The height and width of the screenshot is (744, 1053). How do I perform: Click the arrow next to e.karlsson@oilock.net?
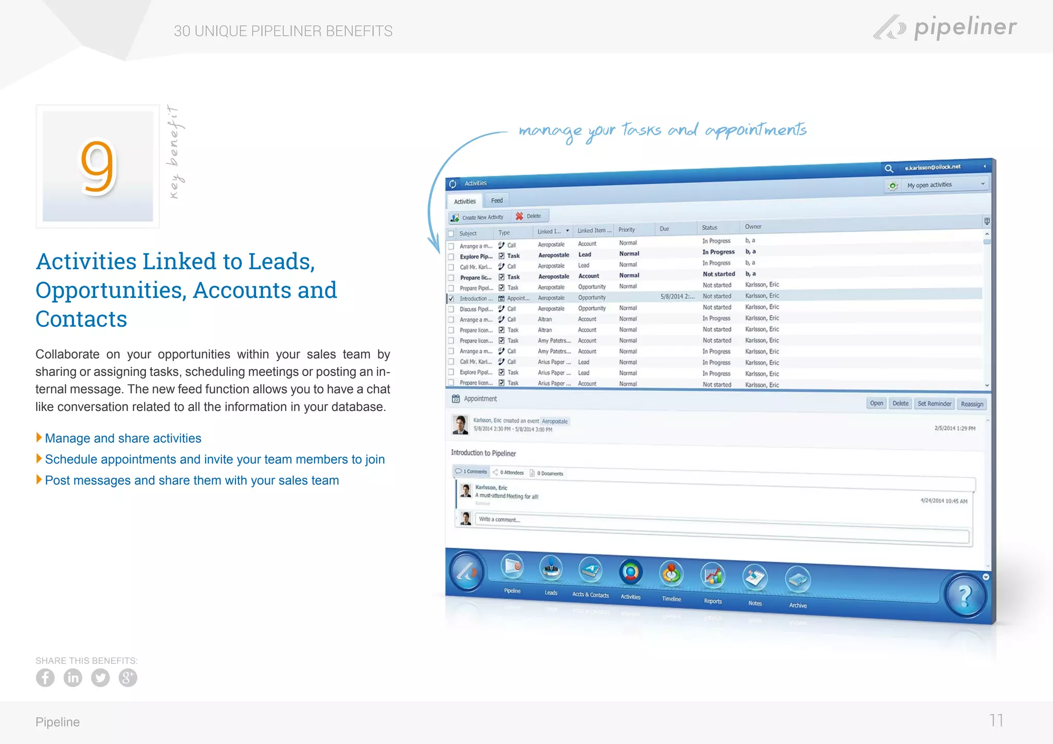pos(985,166)
